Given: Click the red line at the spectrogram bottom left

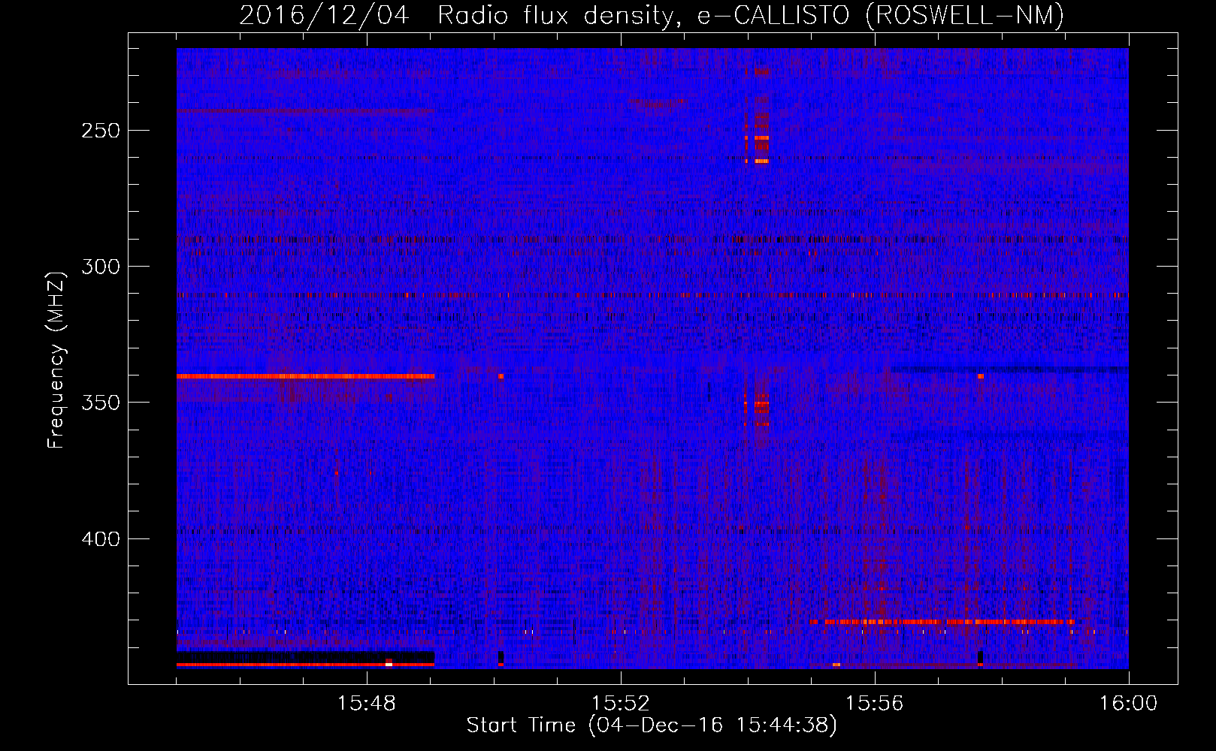Looking at the screenshot, I should (305, 665).
